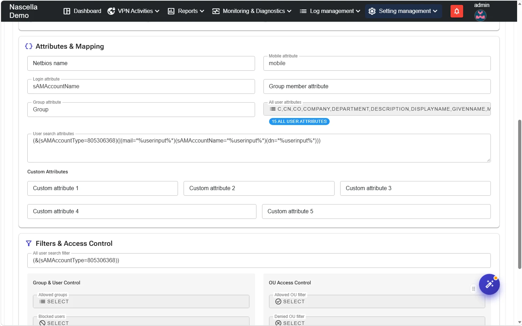Viewport: 522px width, 326px height.
Task: Click the Nascella Demo logo text
Action: [23, 11]
